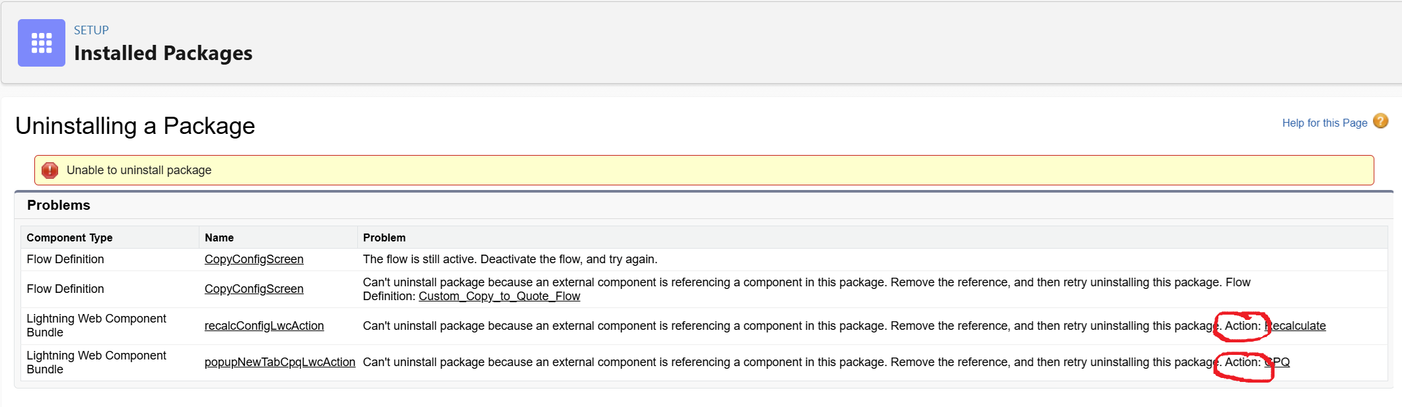This screenshot has height=407, width=1402.
Task: Open Custom_Copy_to_Quote_Flow link
Action: point(499,296)
